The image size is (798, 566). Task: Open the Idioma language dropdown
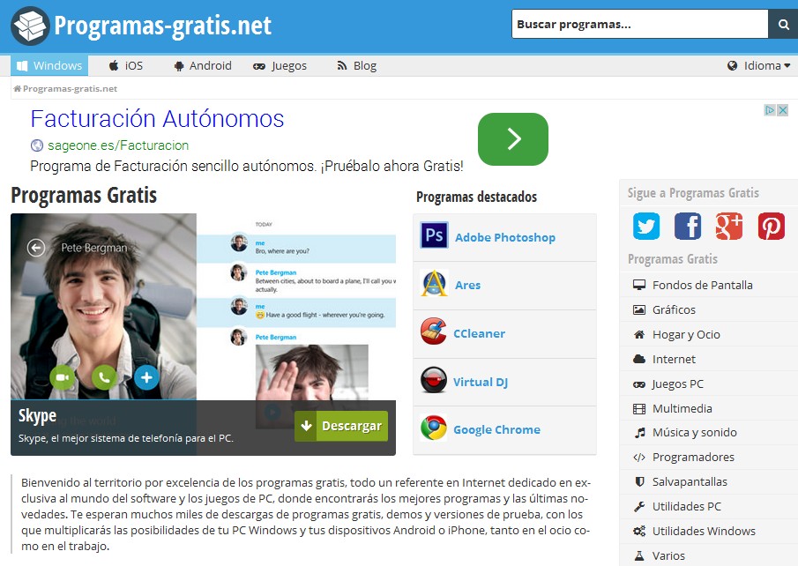[x=759, y=65]
